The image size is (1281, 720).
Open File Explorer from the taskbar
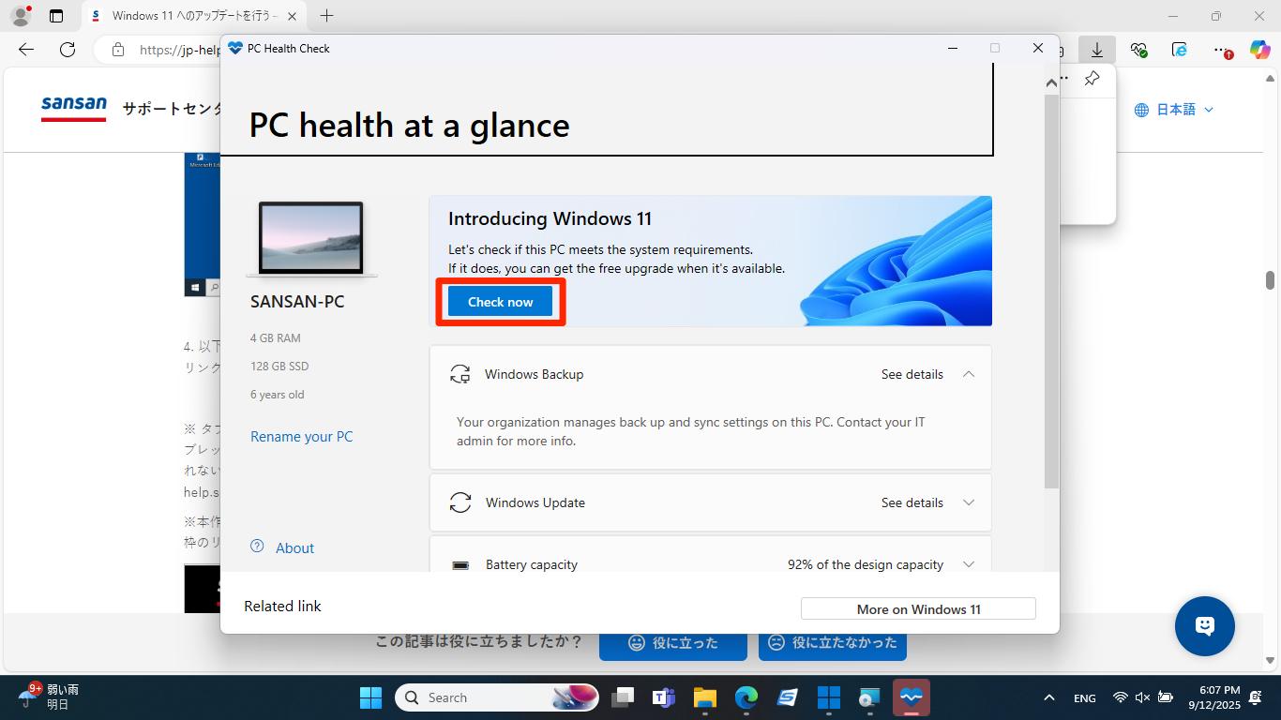pos(705,697)
